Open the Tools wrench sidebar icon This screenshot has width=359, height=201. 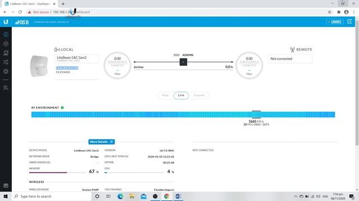(x=6, y=88)
